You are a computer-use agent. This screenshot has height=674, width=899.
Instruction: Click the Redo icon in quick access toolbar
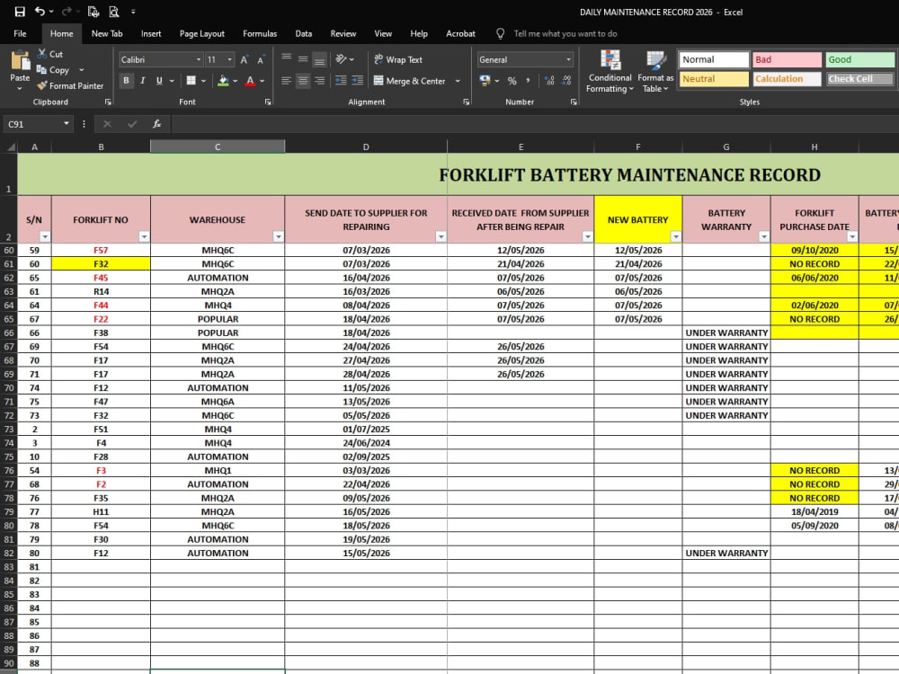click(67, 12)
